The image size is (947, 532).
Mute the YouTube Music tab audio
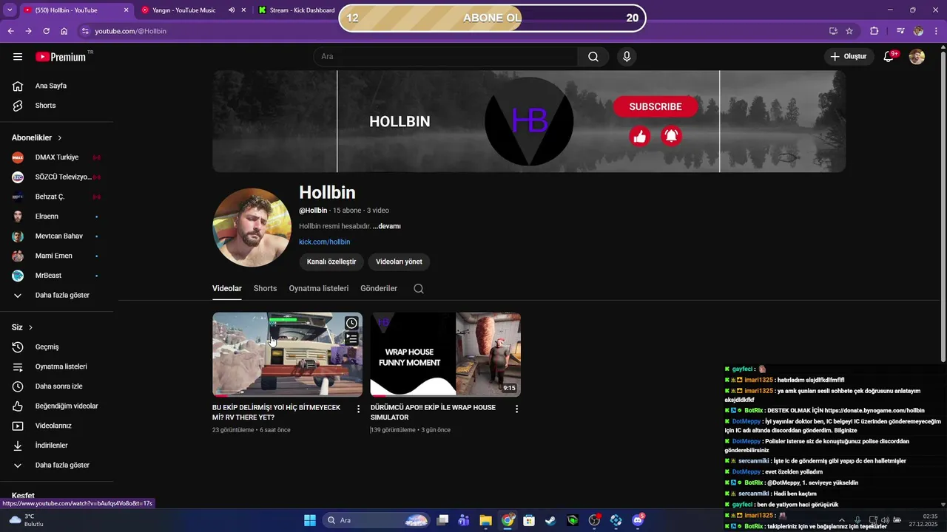click(232, 10)
